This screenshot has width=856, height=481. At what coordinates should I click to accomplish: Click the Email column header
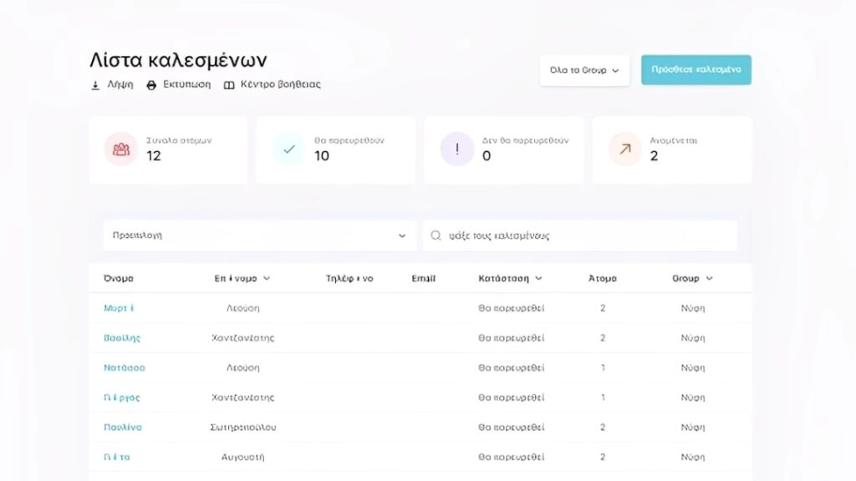[424, 279]
